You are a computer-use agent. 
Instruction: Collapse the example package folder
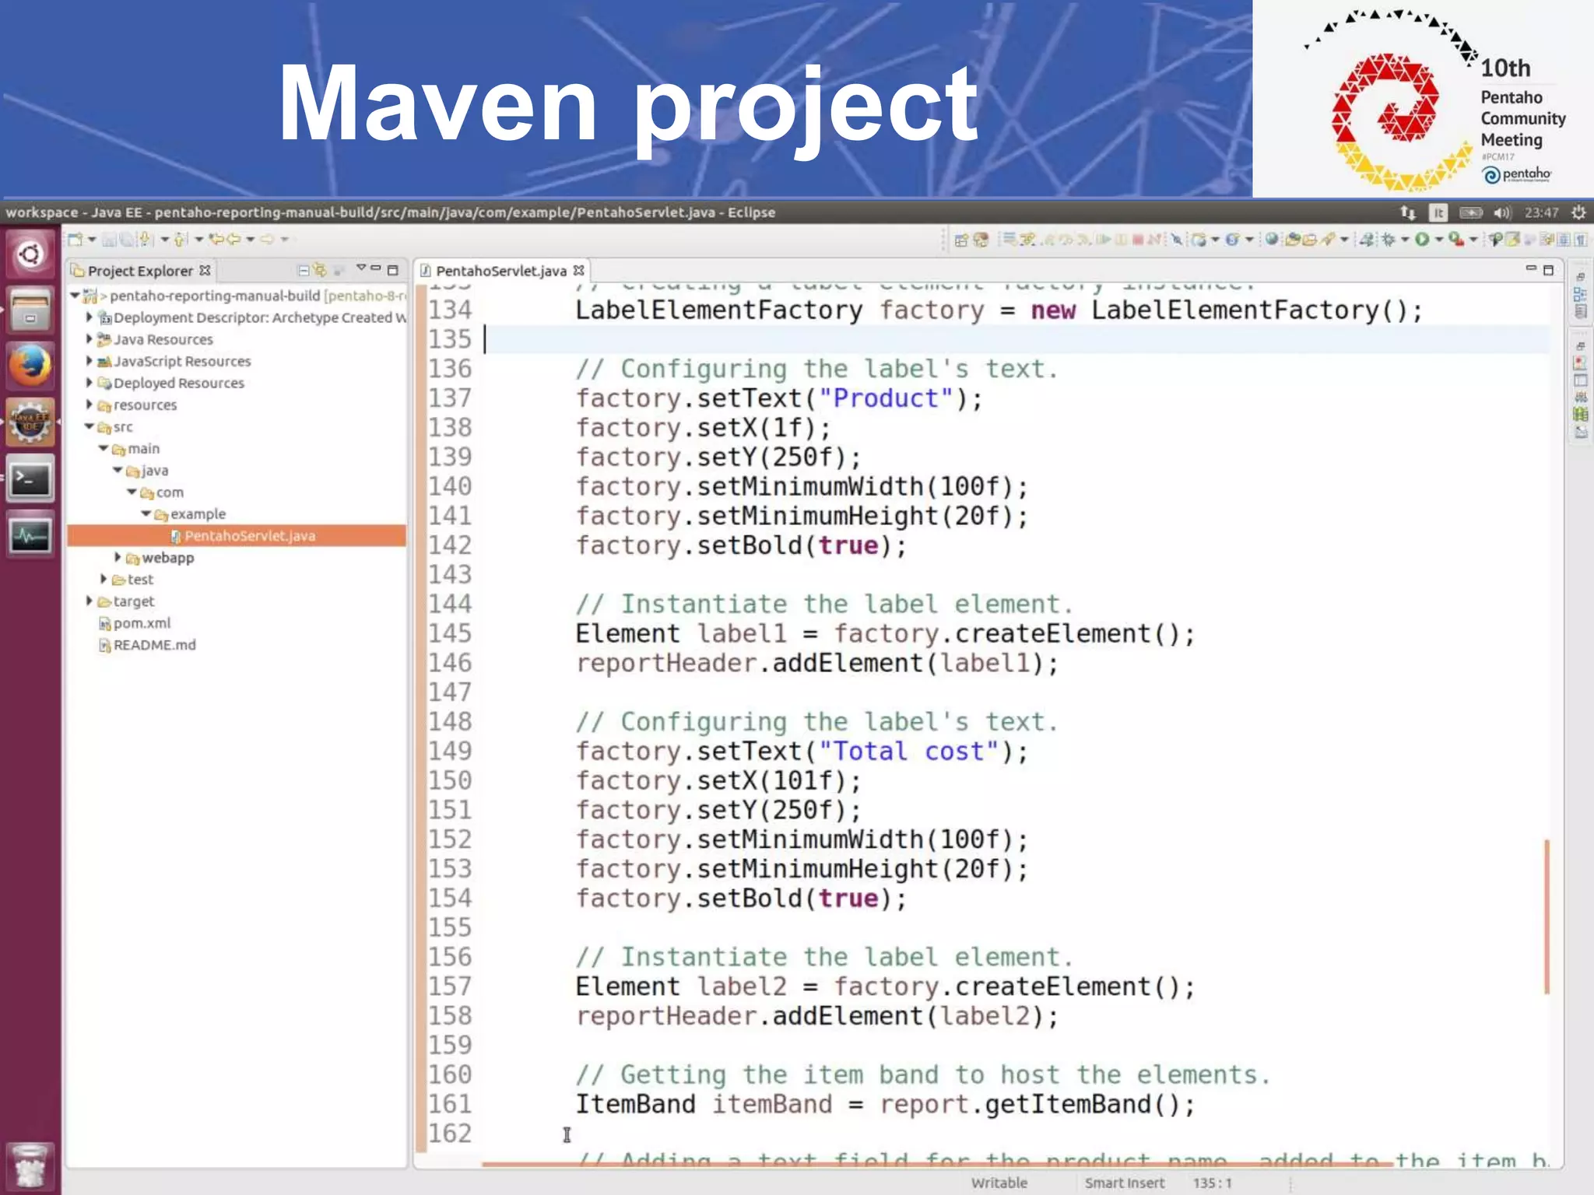click(146, 513)
